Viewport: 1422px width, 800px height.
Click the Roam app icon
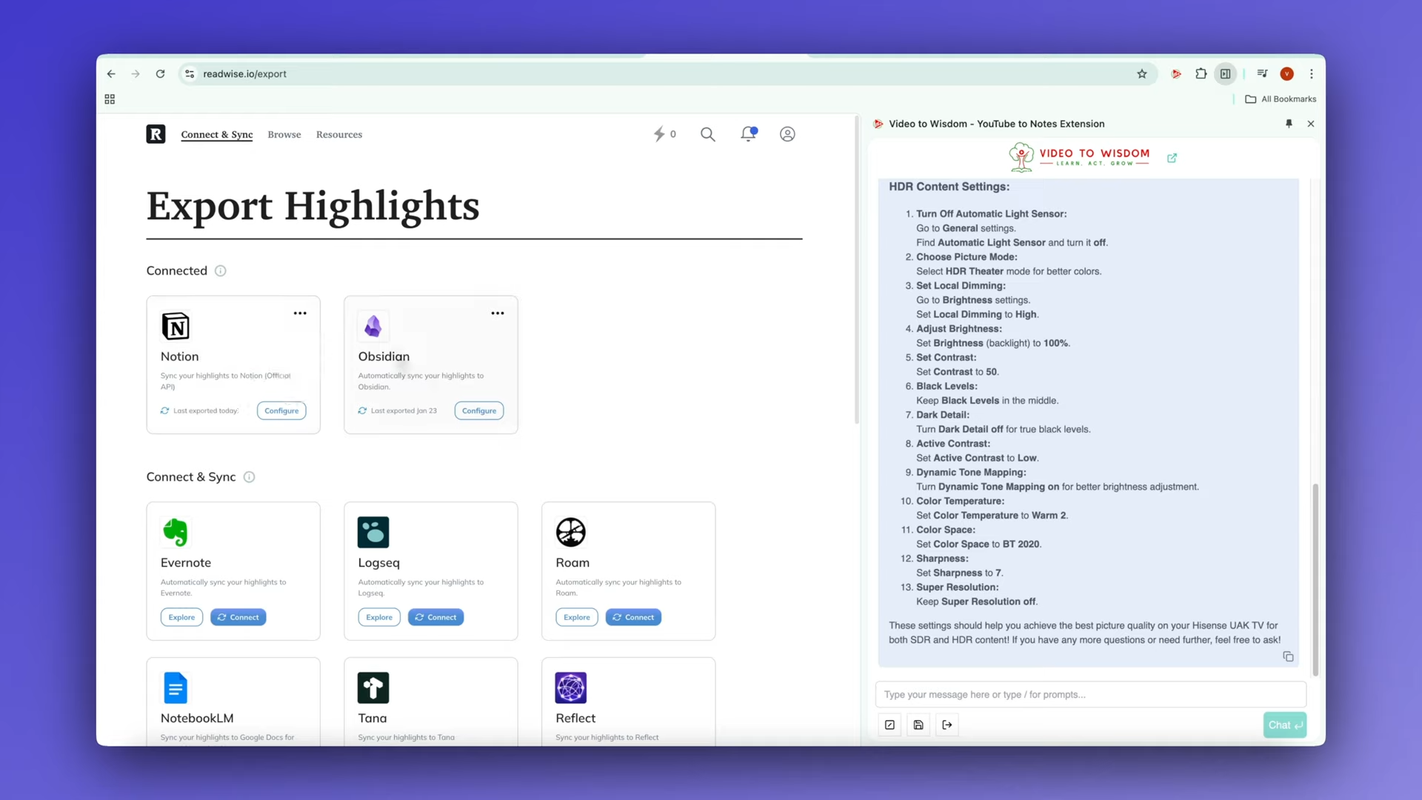click(x=570, y=533)
